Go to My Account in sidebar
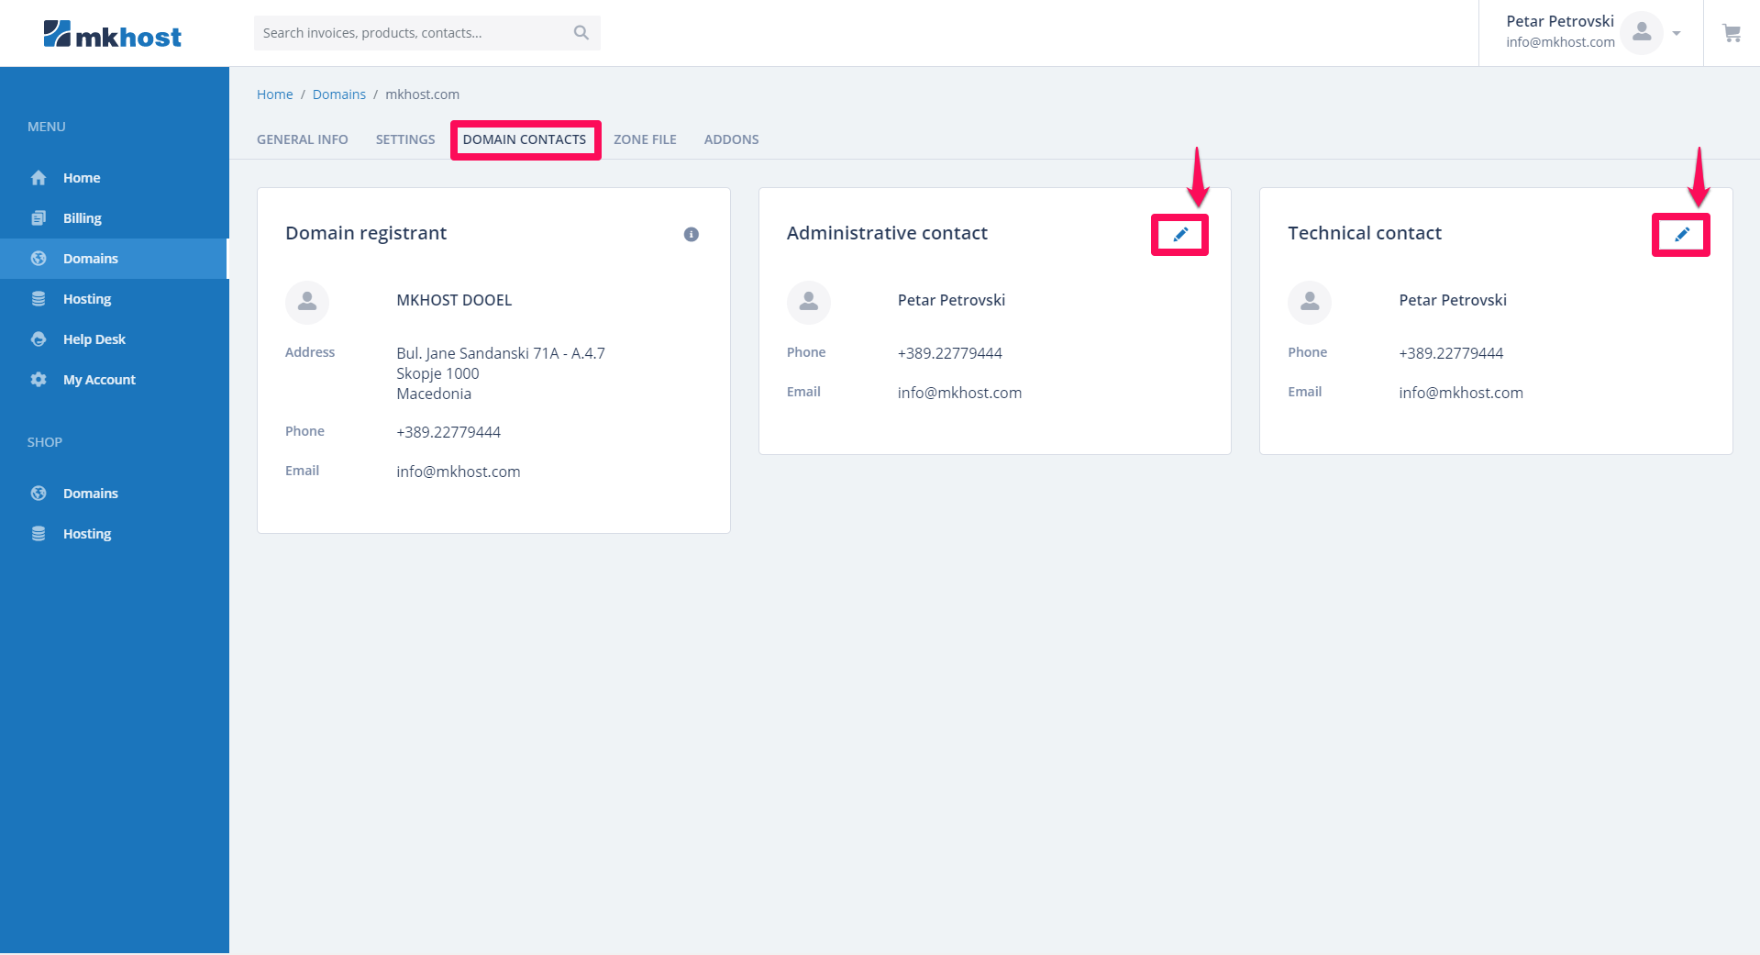Image resolution: width=1760 pixels, height=955 pixels. click(x=99, y=380)
